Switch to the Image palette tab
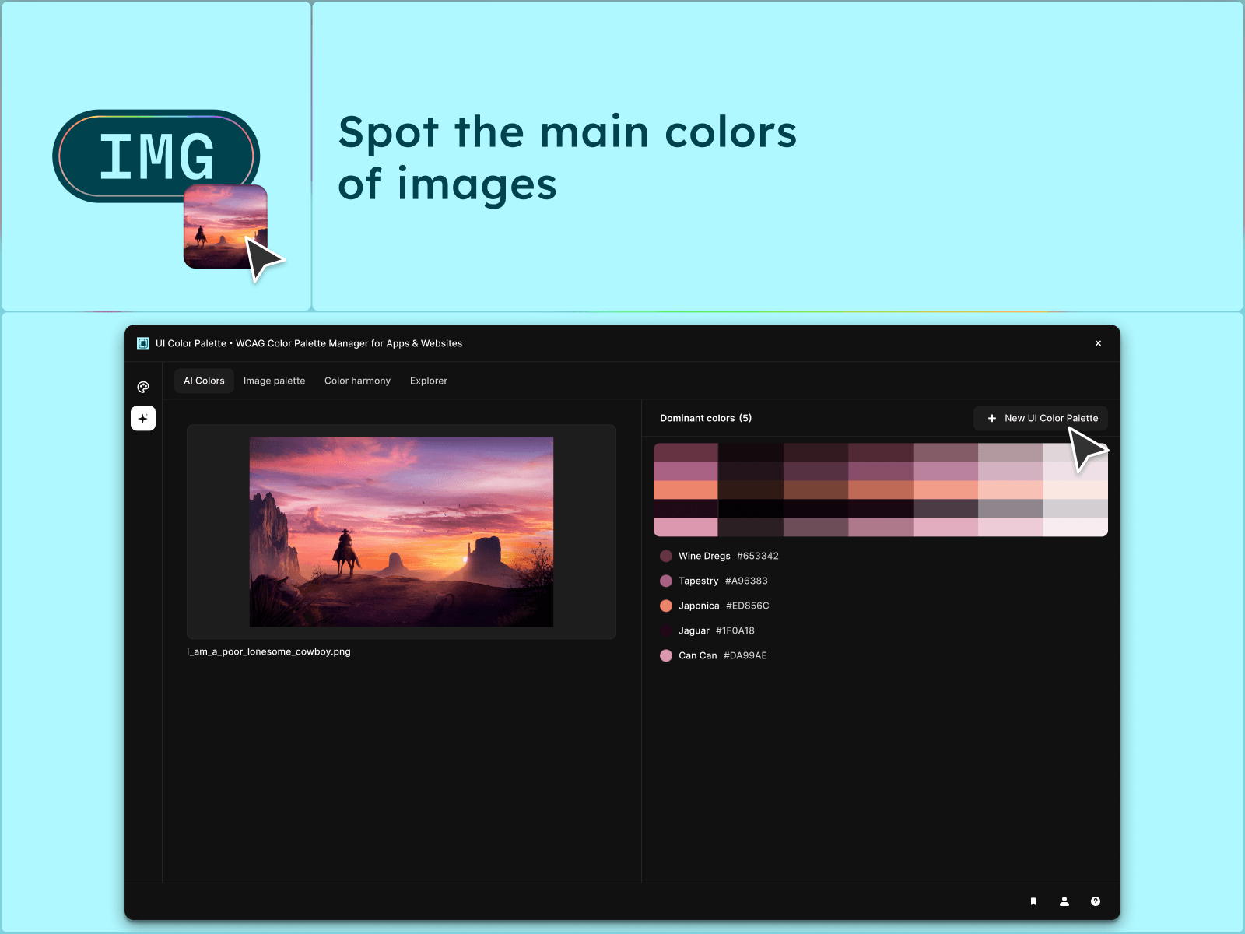1245x934 pixels. pyautogui.click(x=274, y=381)
